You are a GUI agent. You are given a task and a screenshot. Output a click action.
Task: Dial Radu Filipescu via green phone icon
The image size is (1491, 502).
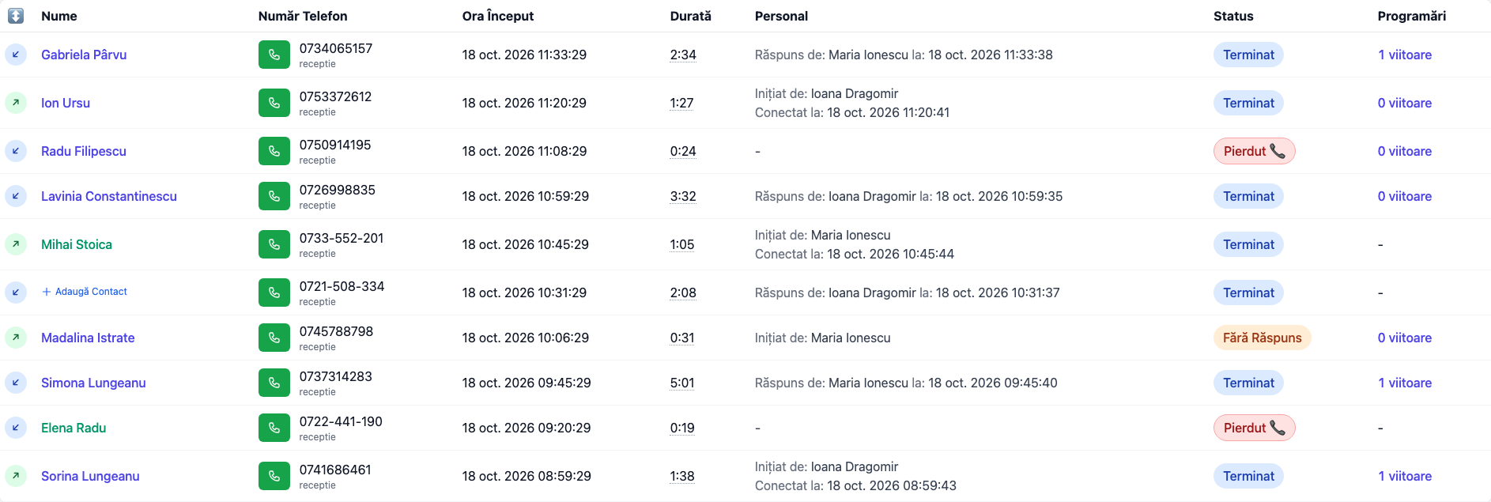(274, 151)
